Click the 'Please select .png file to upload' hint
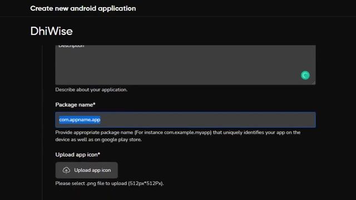356x200 pixels. tap(110, 183)
